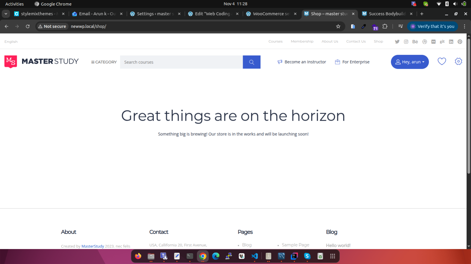Open the settings gear icon
471x264 pixels.
click(x=458, y=61)
